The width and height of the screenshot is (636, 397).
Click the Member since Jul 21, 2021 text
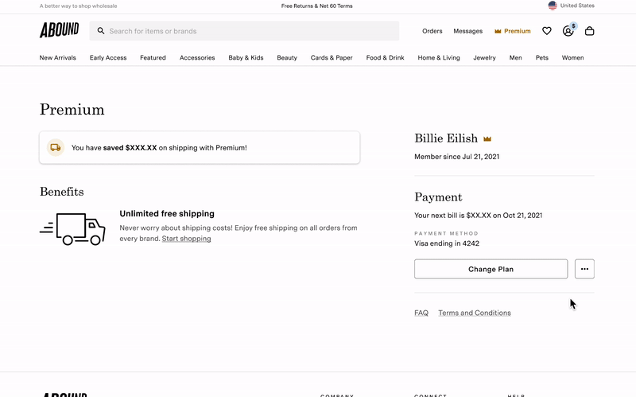456,157
